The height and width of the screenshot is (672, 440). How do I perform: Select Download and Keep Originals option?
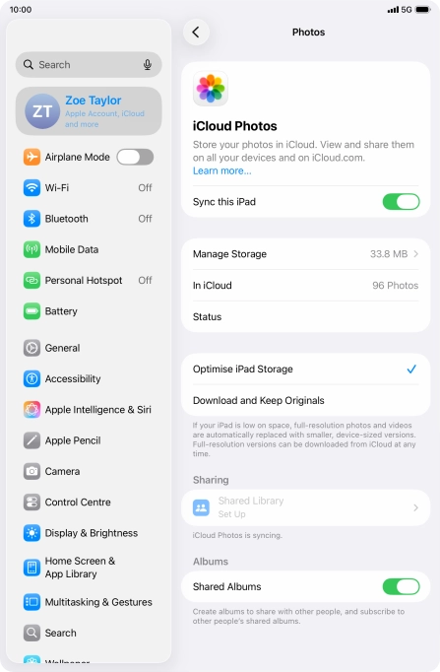click(x=305, y=400)
